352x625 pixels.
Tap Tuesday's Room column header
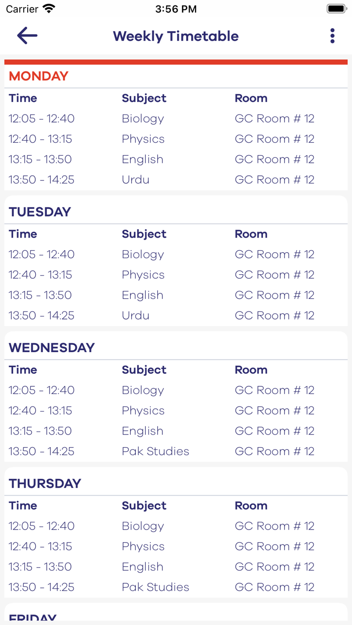[x=251, y=234]
